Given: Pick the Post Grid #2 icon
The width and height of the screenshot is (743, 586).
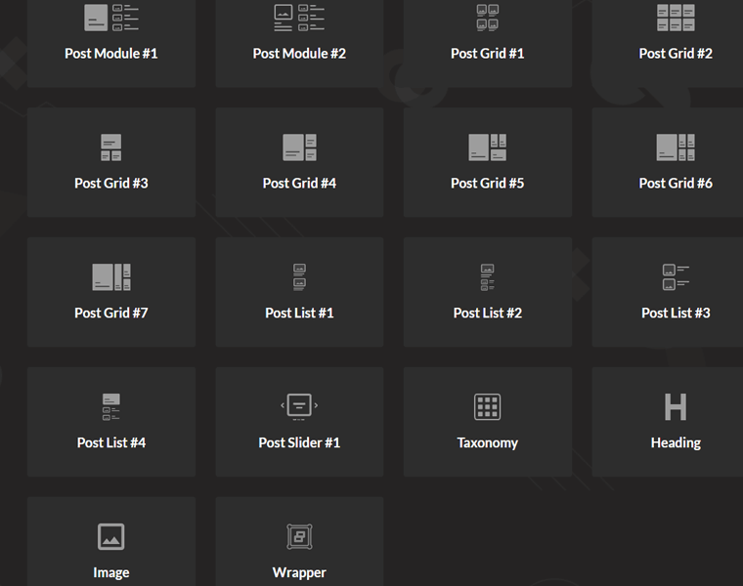Looking at the screenshot, I should [676, 18].
